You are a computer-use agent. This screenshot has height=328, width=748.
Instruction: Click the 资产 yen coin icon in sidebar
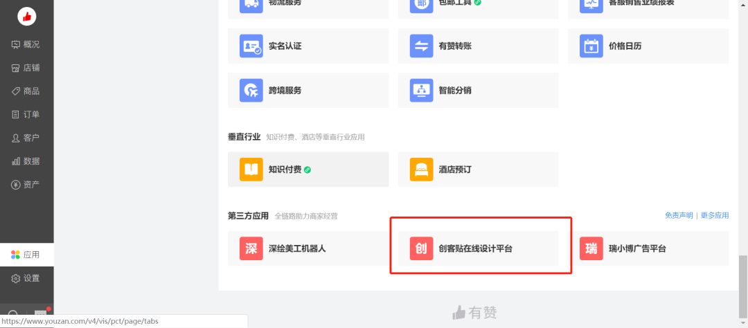[x=16, y=185]
